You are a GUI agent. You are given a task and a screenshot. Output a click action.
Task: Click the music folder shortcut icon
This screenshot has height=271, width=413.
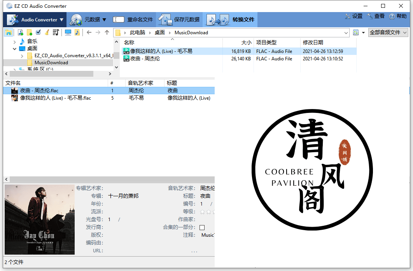point(77,32)
